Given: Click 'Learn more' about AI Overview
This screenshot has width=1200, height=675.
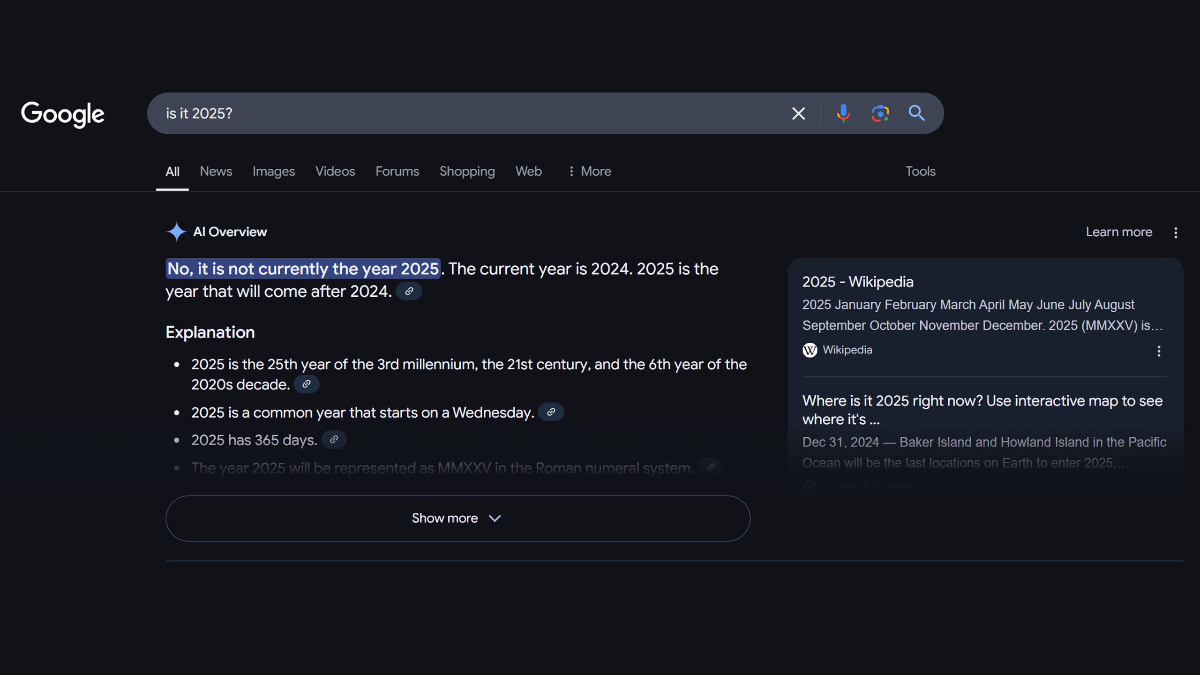Looking at the screenshot, I should click(1119, 232).
